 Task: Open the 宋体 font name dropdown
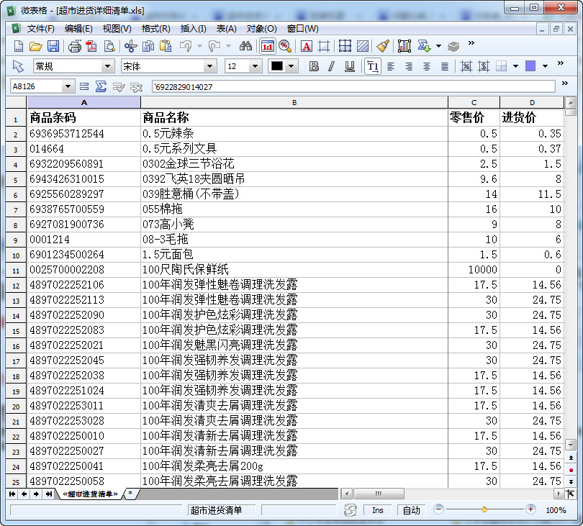[209, 66]
